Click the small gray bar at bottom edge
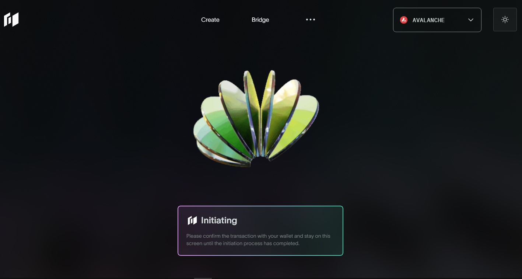 [x=203, y=278]
